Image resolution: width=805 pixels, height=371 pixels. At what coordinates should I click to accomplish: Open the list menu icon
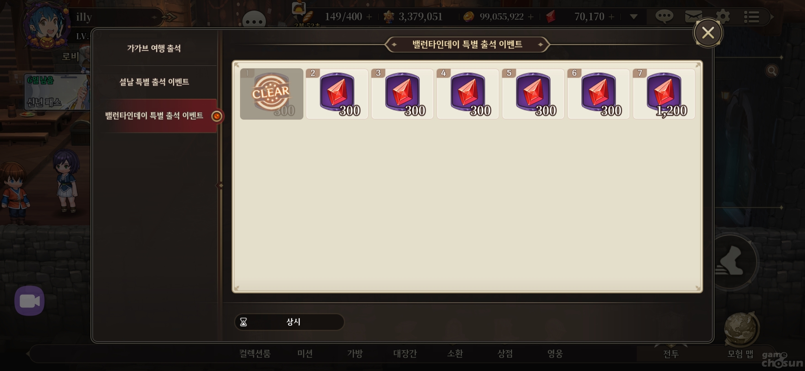[x=751, y=16]
